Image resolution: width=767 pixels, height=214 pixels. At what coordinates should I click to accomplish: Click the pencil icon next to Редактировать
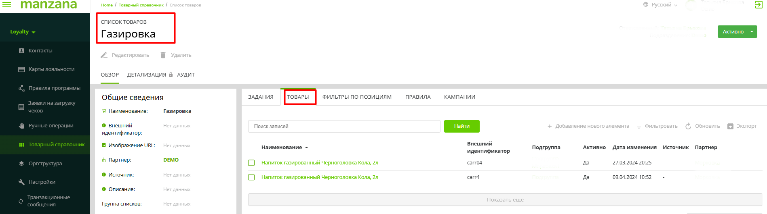[x=104, y=55]
